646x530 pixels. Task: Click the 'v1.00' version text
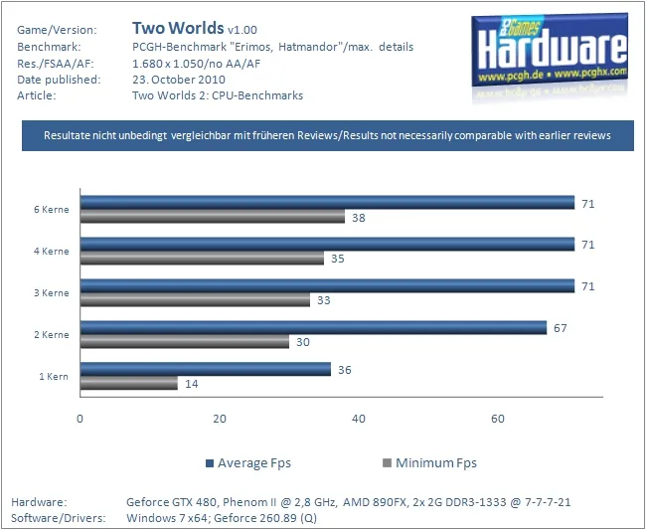click(242, 30)
